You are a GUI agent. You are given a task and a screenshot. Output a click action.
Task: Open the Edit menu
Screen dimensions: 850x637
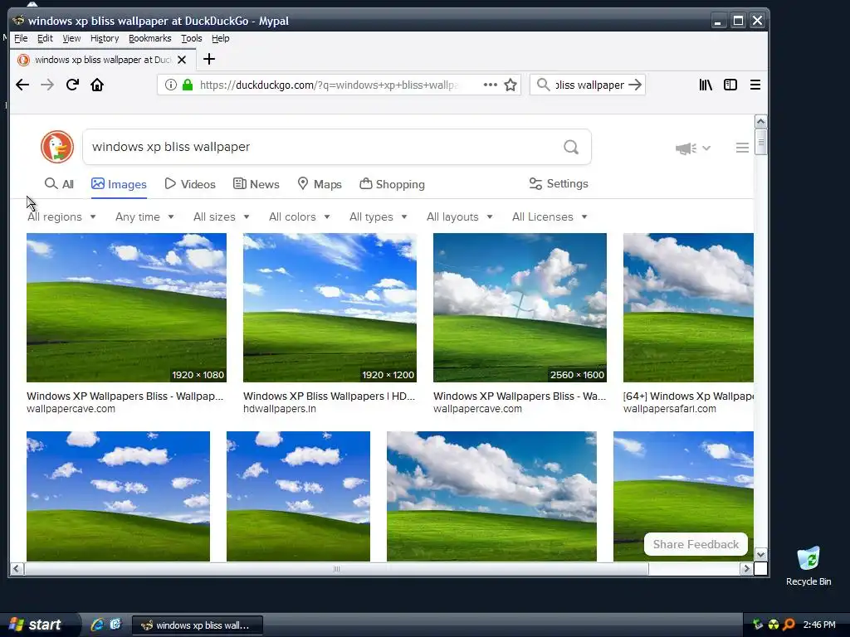[x=45, y=38]
